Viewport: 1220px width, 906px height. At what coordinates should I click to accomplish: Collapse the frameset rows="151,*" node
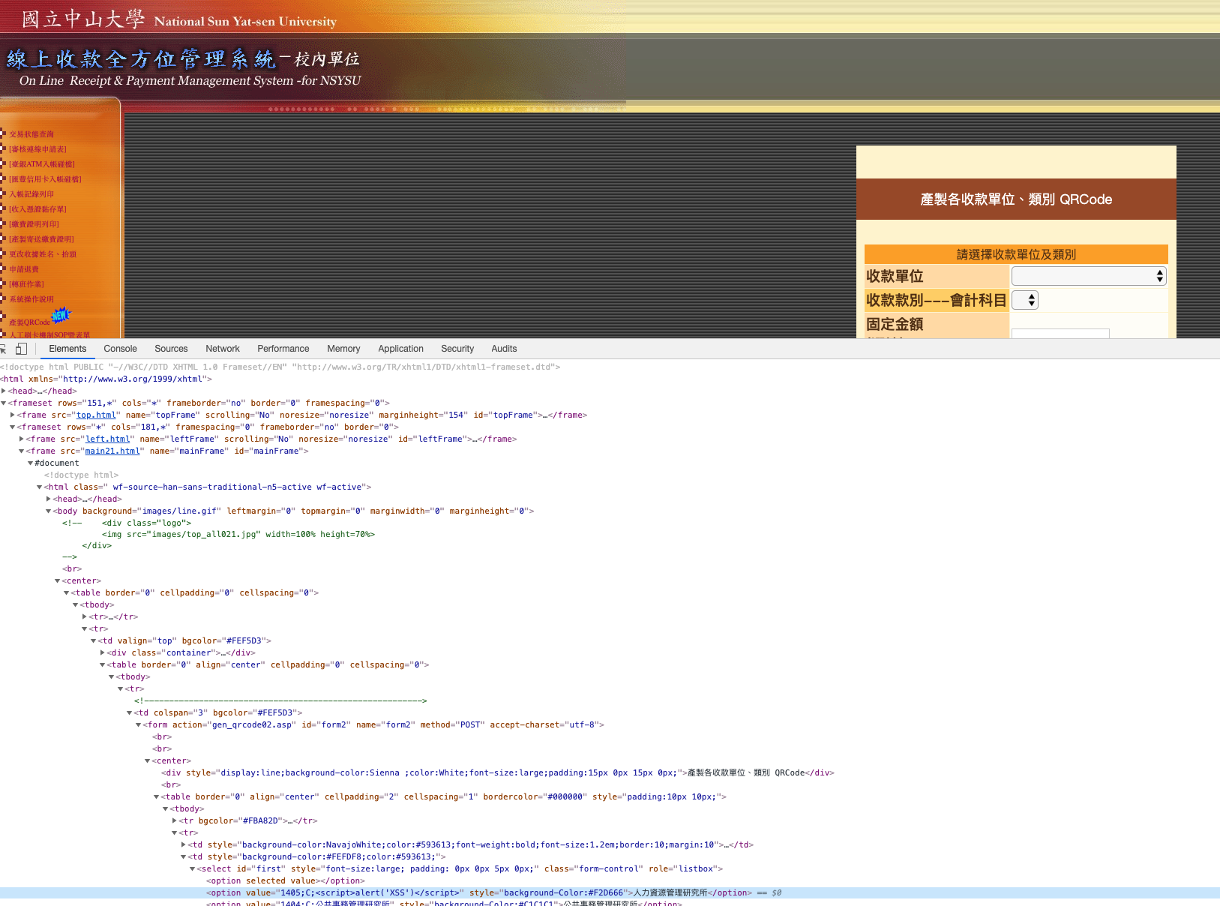(x=4, y=403)
